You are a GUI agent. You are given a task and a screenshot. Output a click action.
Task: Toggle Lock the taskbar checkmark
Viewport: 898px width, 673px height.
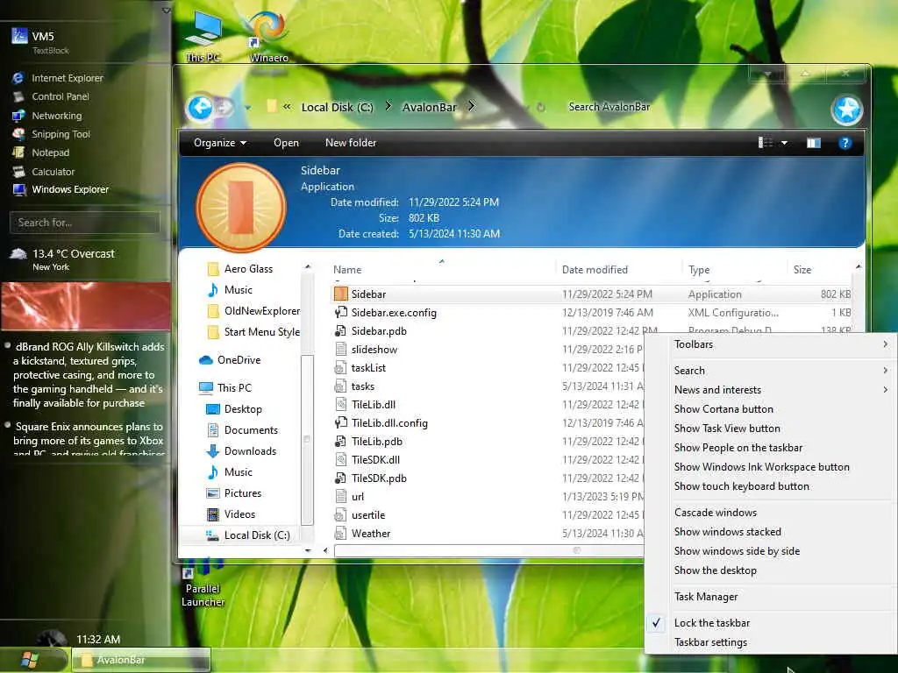(712, 623)
